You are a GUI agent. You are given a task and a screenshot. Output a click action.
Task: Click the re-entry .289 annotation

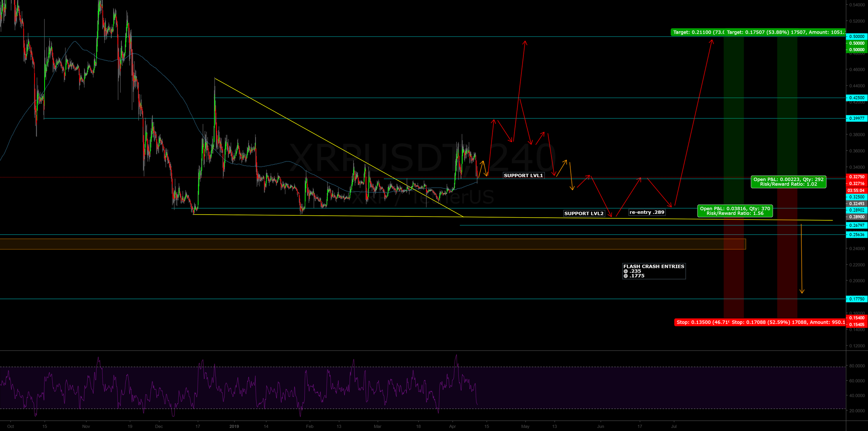(647, 212)
